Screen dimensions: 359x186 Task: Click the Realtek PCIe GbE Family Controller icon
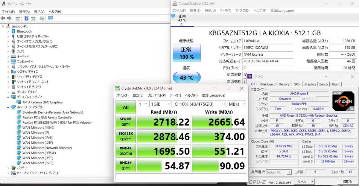coord(19,118)
